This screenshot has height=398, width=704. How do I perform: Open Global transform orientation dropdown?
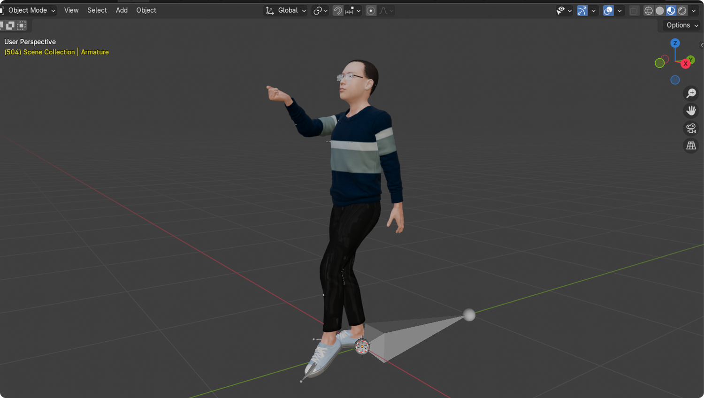(285, 10)
